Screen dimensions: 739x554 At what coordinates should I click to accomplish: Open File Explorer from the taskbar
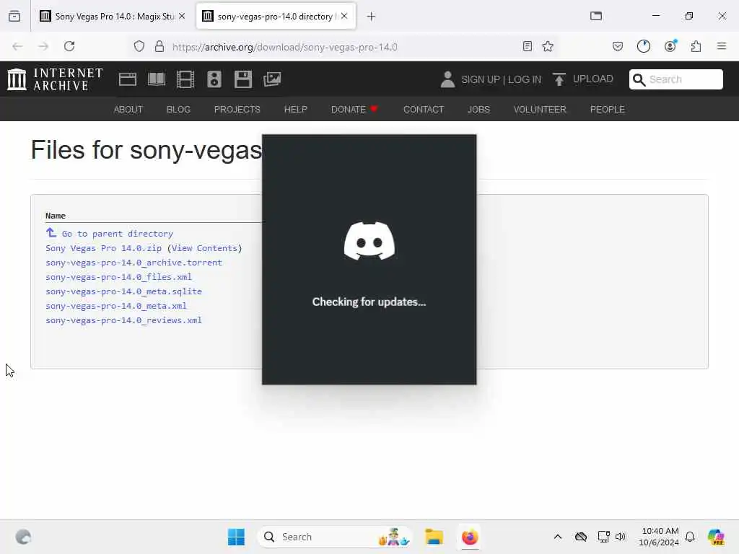point(434,537)
